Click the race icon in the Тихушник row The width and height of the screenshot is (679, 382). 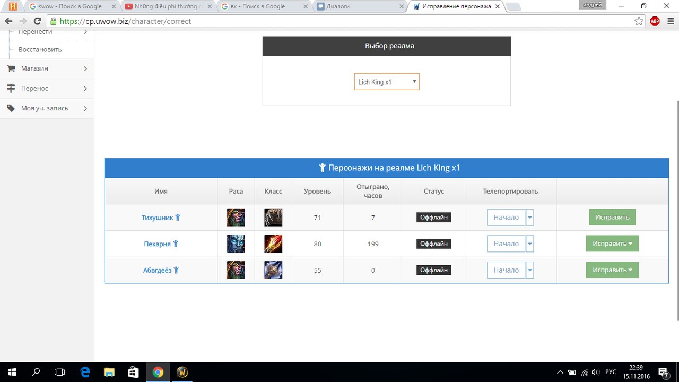[236, 218]
